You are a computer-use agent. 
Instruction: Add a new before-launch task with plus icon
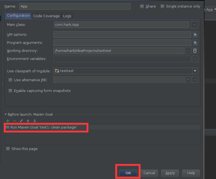(8, 121)
